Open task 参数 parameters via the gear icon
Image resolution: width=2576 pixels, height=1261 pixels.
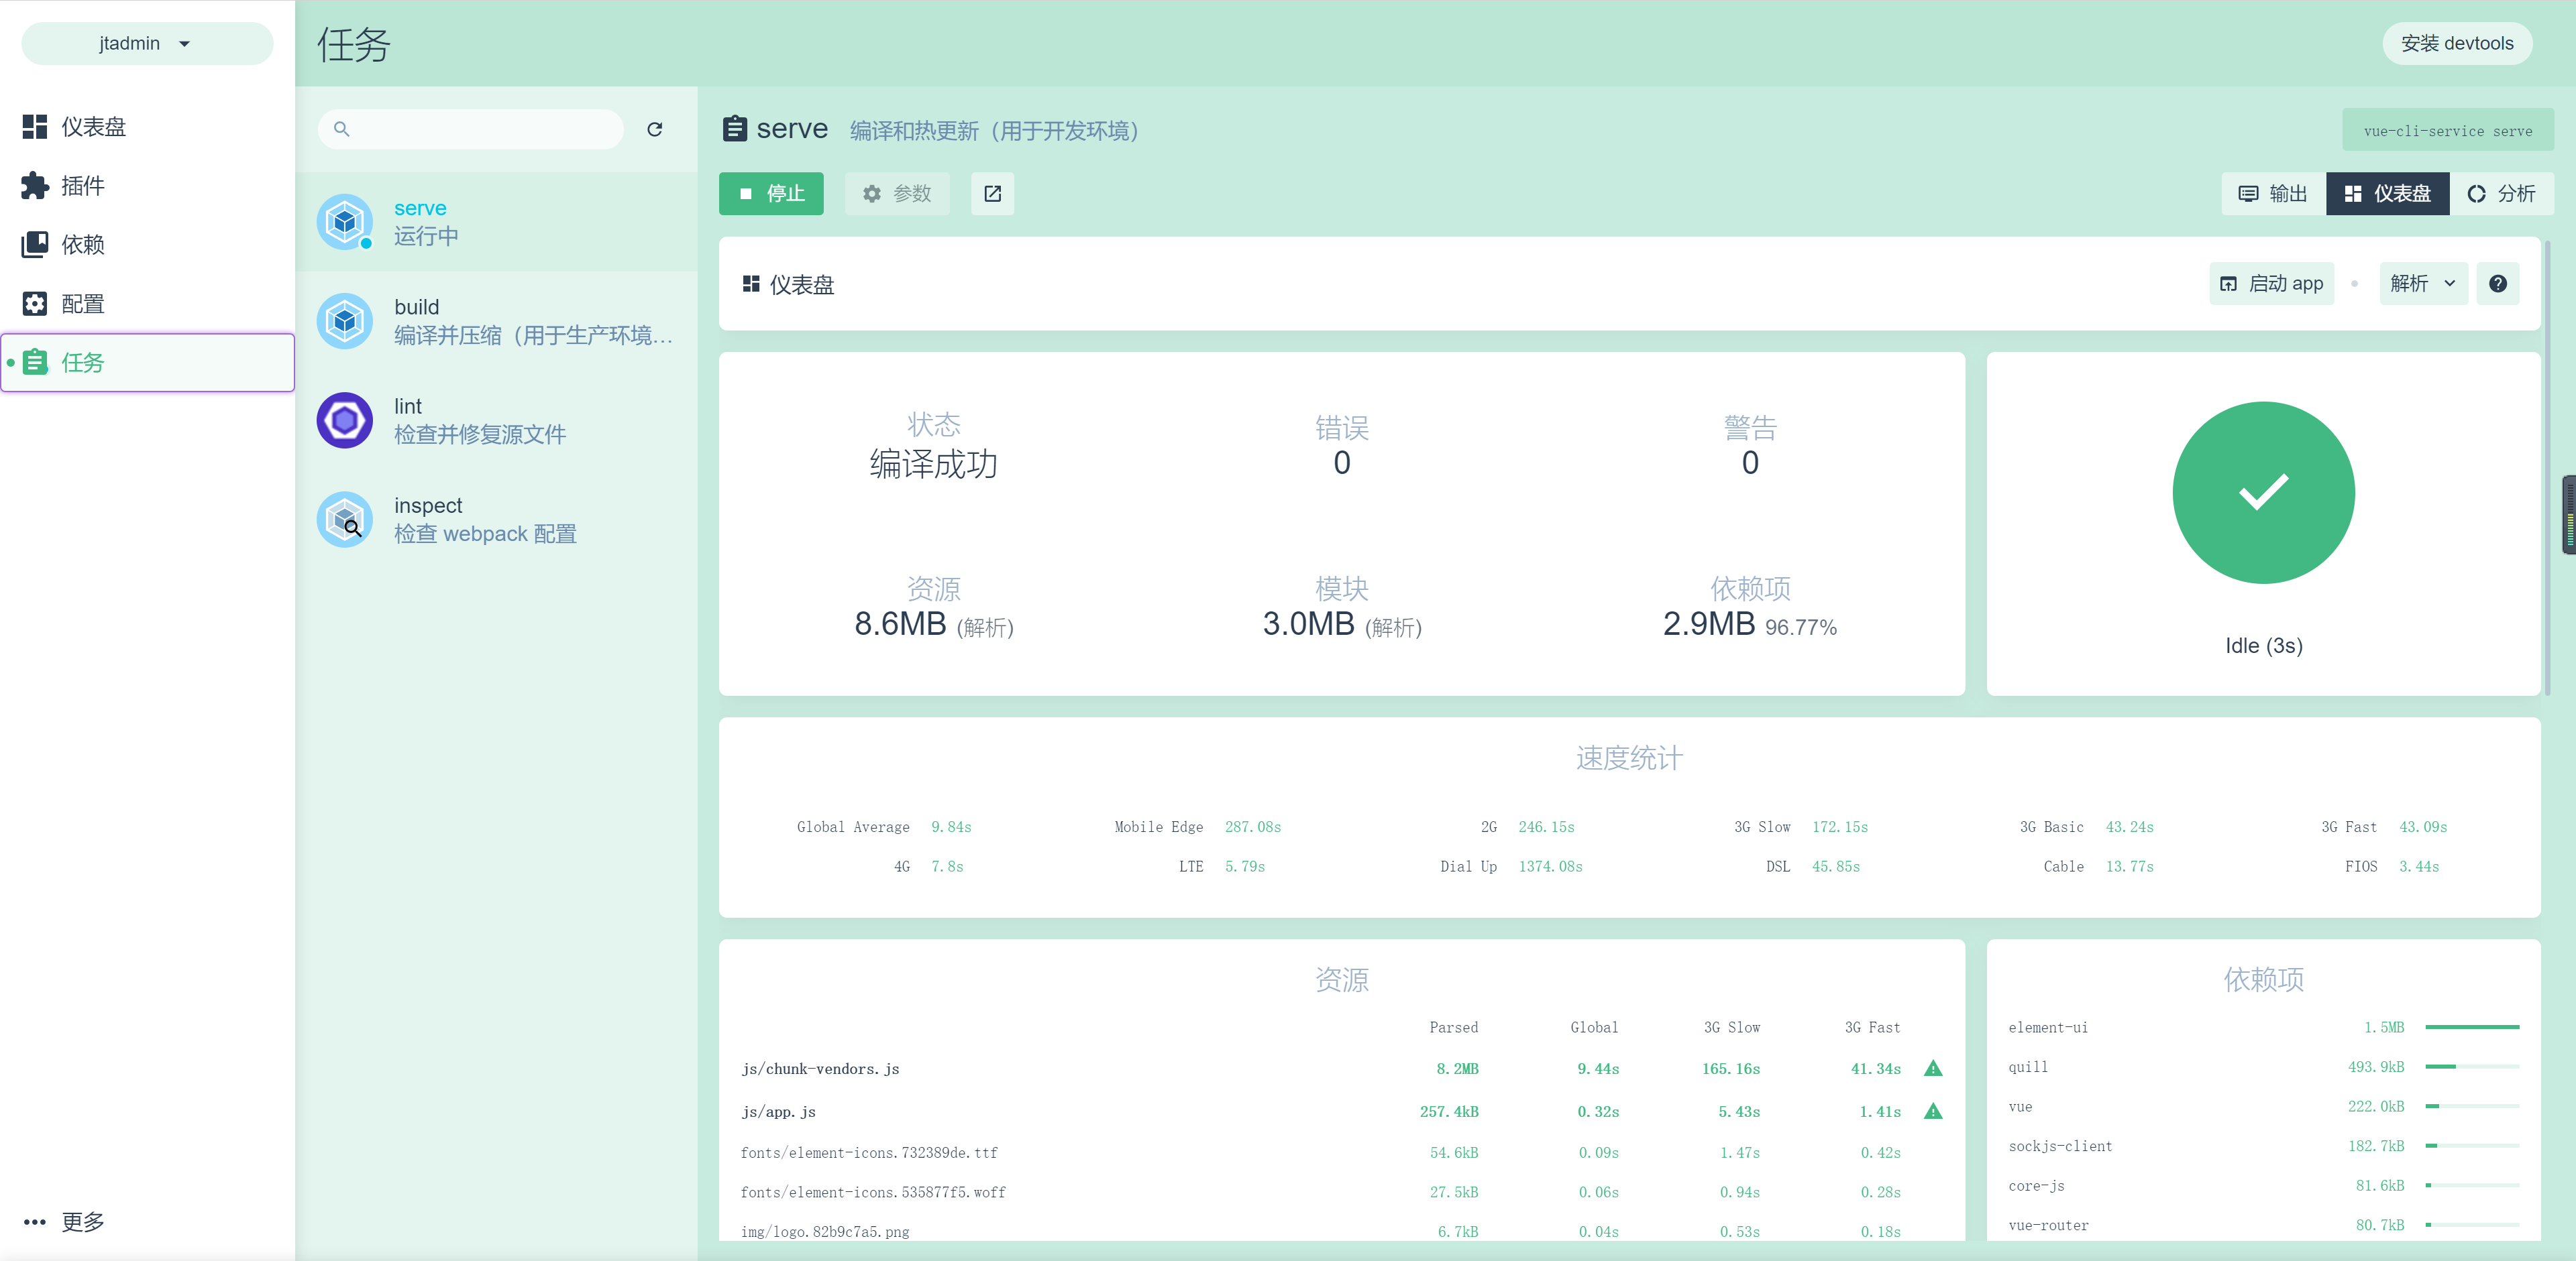tap(897, 194)
